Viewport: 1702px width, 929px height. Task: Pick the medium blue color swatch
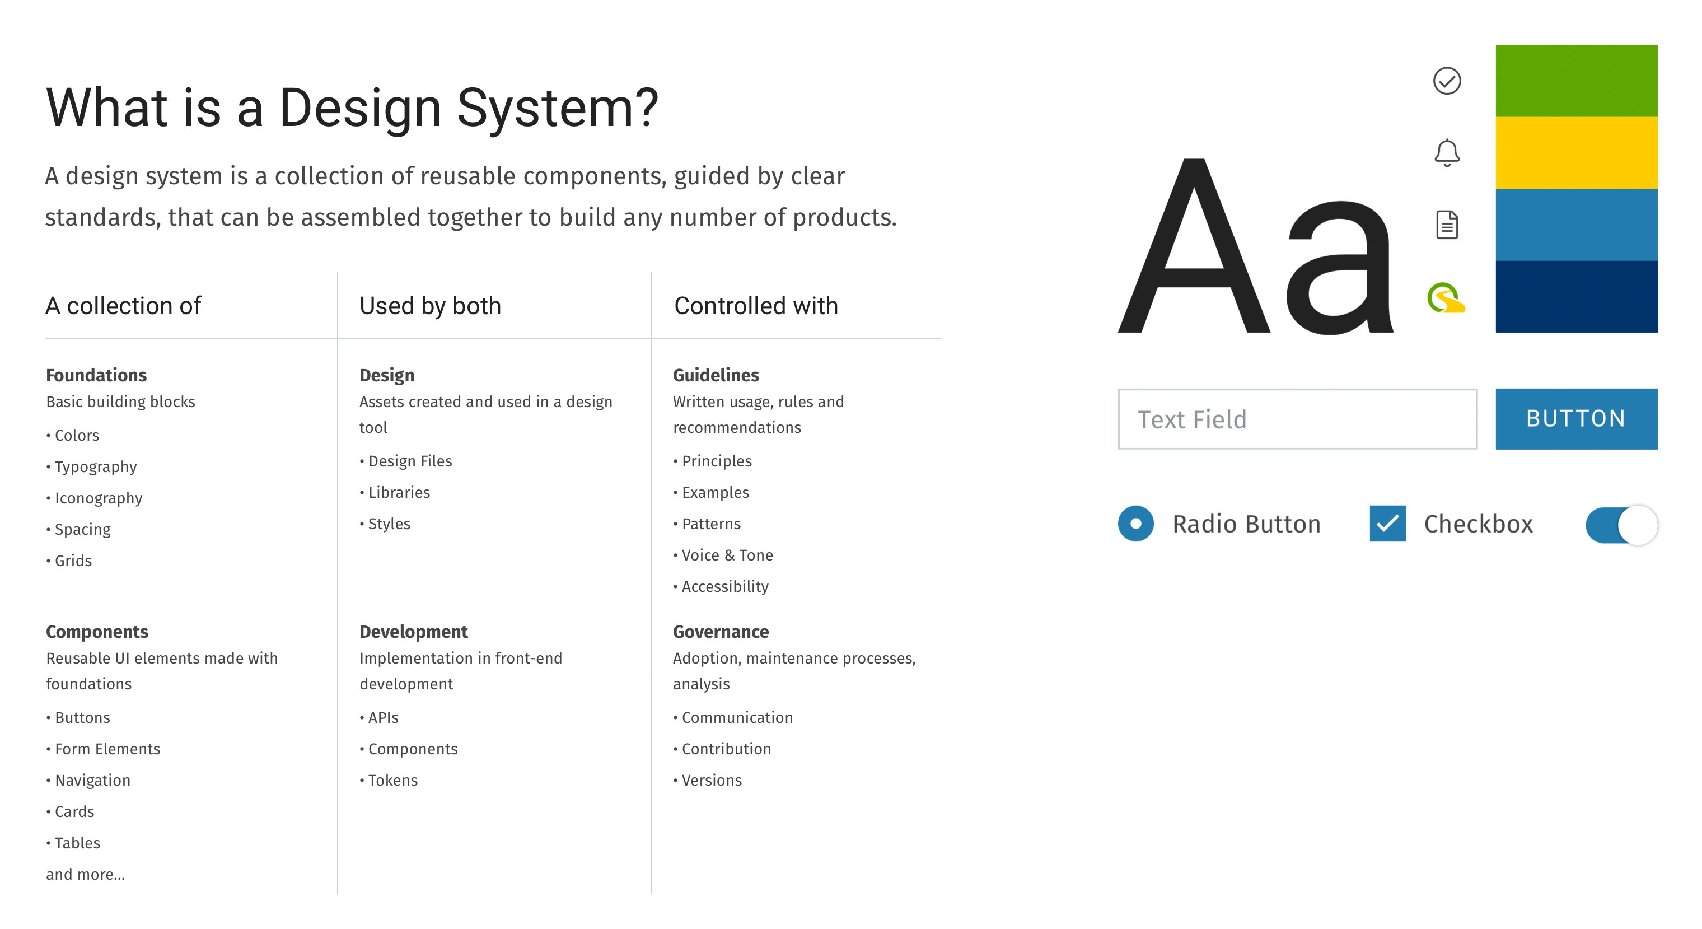pos(1576,225)
